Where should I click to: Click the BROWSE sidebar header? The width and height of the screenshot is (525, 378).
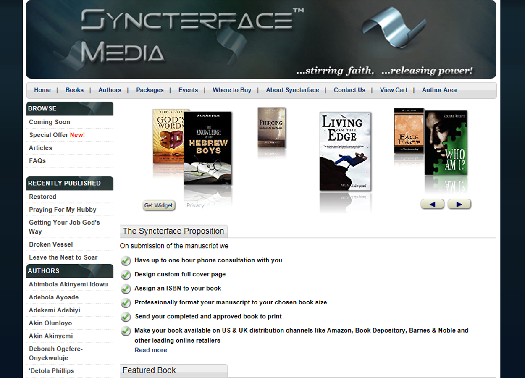[70, 109]
